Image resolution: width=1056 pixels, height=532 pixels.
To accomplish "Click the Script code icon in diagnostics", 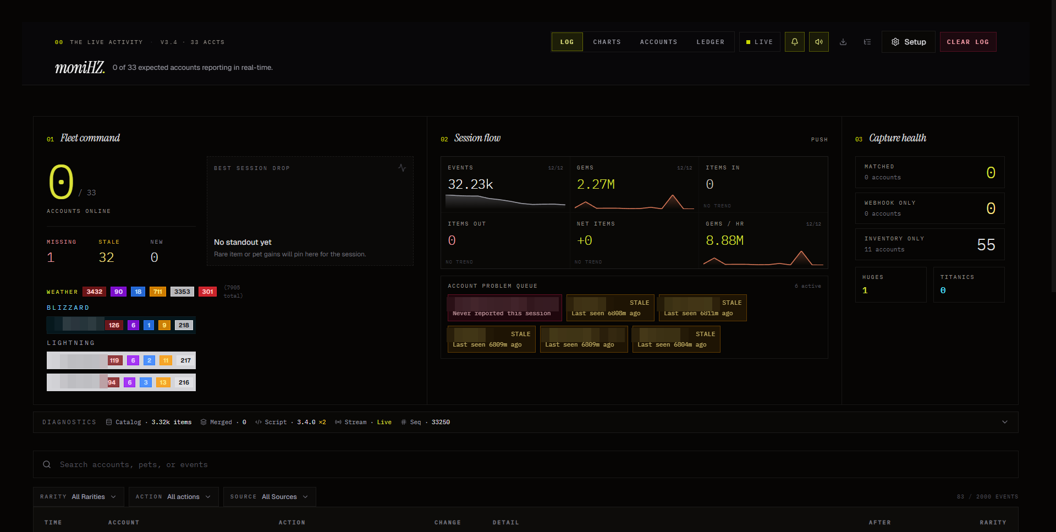I will (x=258, y=422).
